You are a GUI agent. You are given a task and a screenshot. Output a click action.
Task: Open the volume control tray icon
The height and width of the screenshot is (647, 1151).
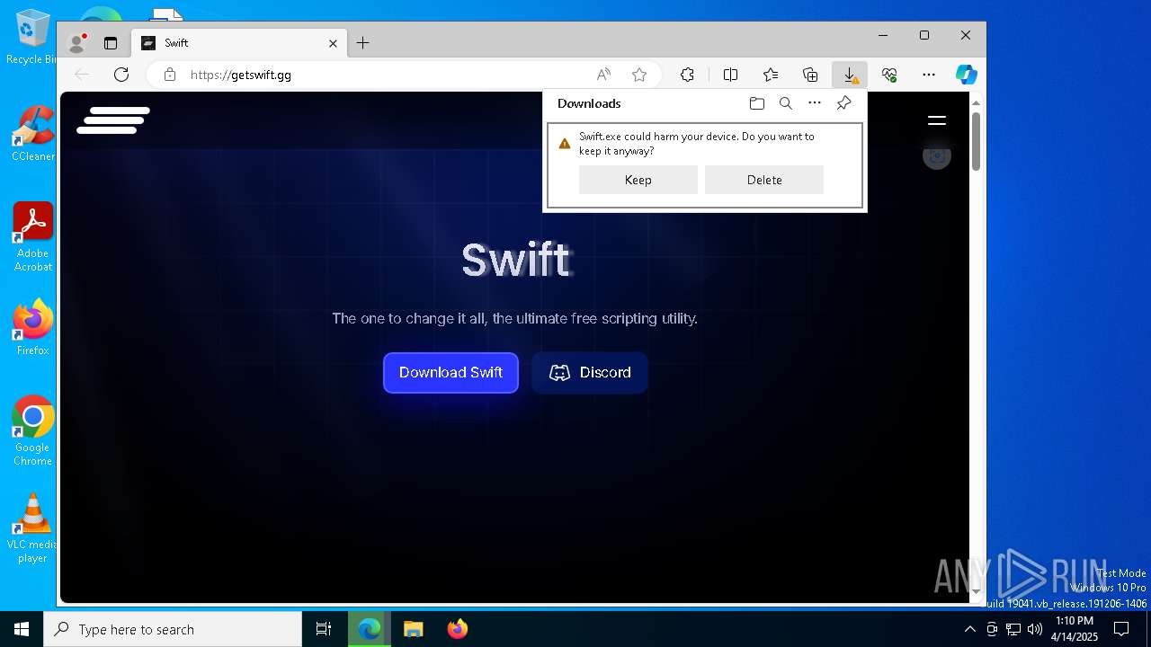1034,629
